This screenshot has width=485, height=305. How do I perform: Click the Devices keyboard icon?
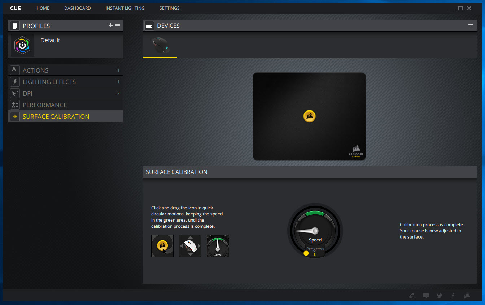(x=149, y=26)
